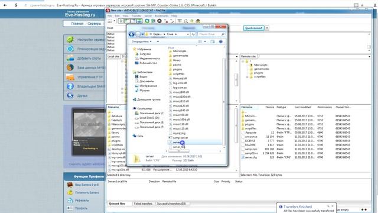The width and height of the screenshot is (378, 213).
Task: Open Quickconnect history dropdown arrow
Action: 267,28
